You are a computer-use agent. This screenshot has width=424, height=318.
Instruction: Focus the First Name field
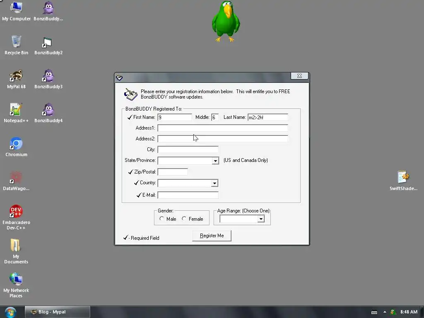[175, 117]
